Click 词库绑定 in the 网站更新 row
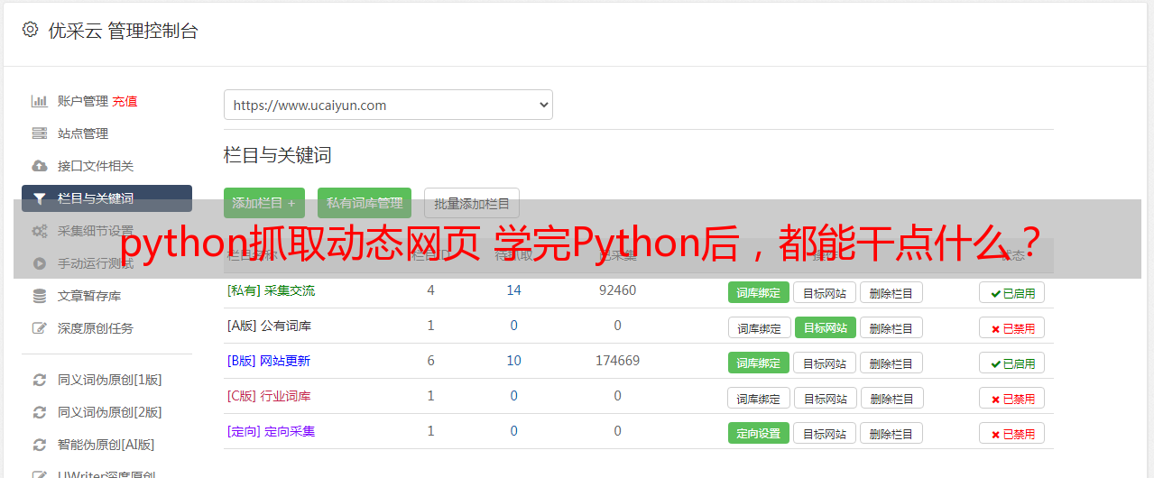 click(x=759, y=363)
